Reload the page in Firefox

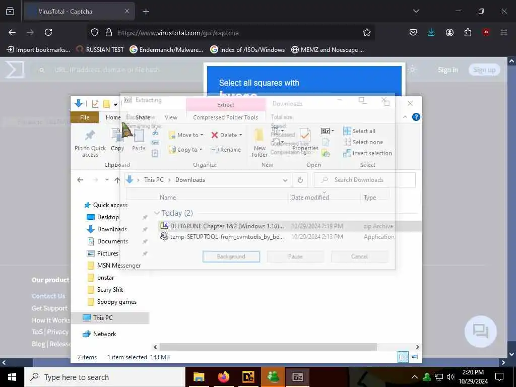pos(48,32)
